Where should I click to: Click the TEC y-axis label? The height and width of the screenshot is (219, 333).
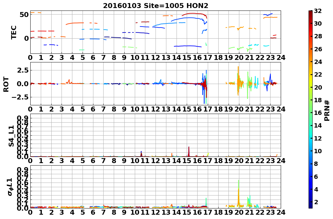coord(14,32)
